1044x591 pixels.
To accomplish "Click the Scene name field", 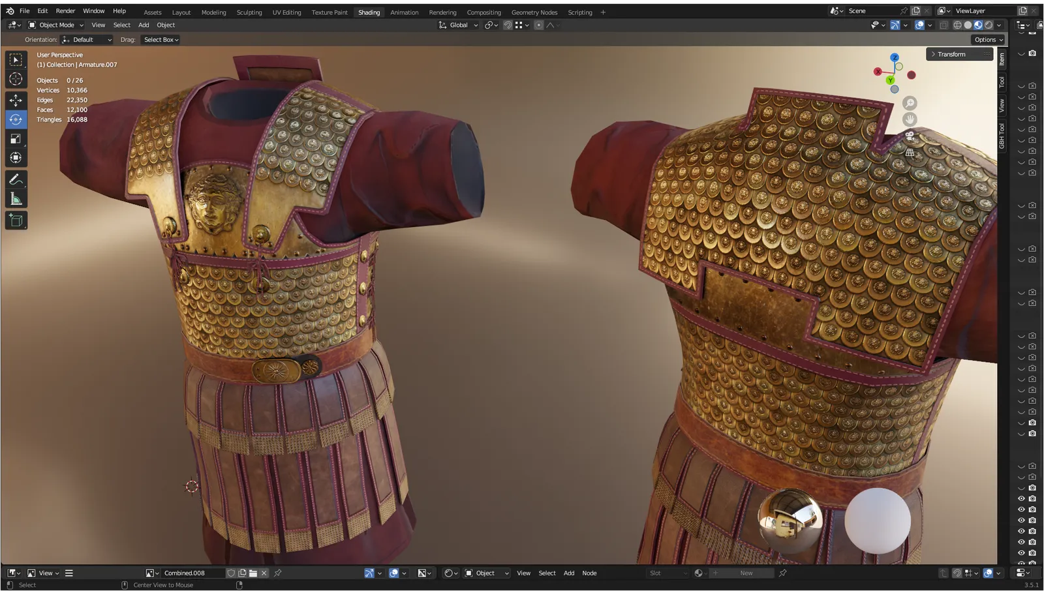I will pyautogui.click(x=872, y=11).
